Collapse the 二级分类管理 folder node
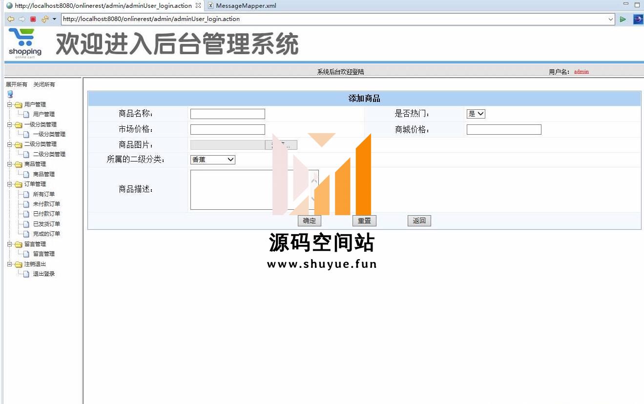 (9, 144)
